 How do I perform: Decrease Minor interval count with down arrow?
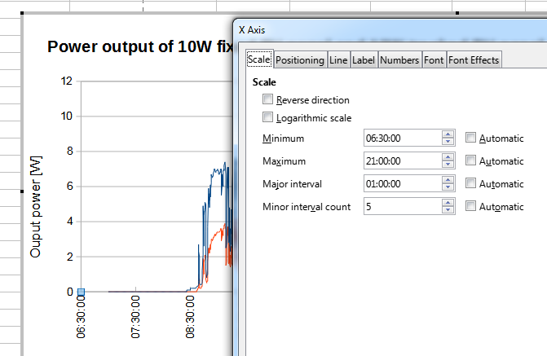(448, 210)
